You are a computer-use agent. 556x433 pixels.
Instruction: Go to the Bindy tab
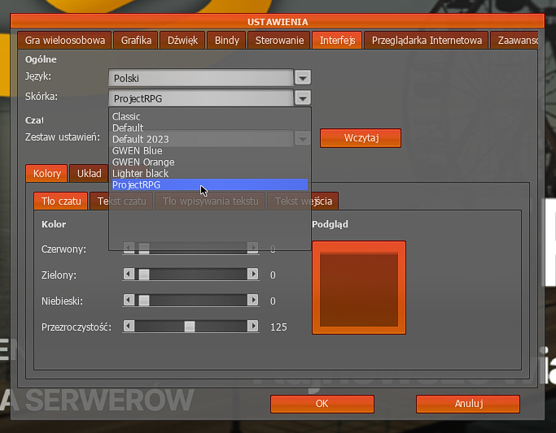click(226, 41)
